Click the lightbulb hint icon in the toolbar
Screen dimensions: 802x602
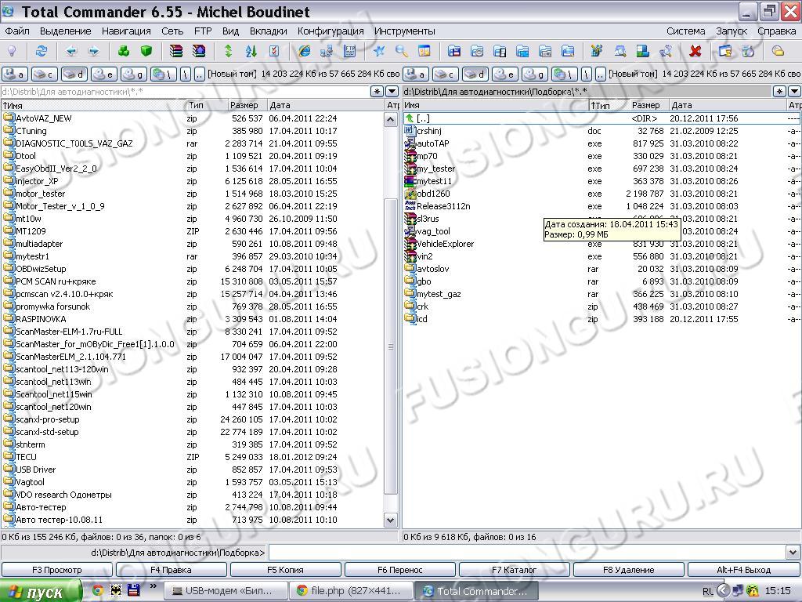(x=12, y=51)
